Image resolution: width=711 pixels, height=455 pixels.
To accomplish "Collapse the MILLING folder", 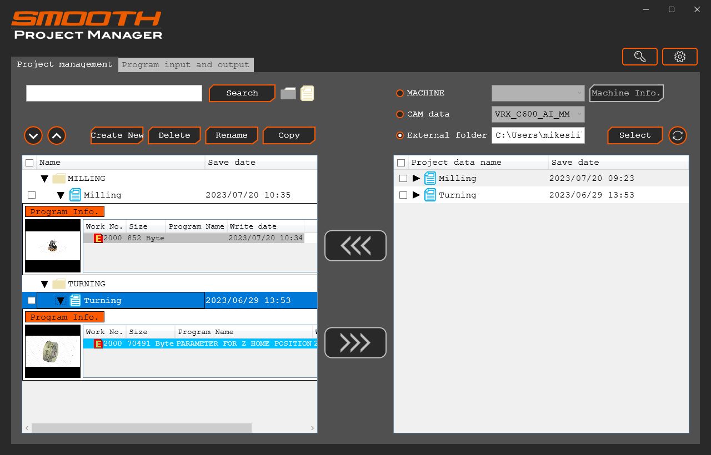I will coord(44,179).
